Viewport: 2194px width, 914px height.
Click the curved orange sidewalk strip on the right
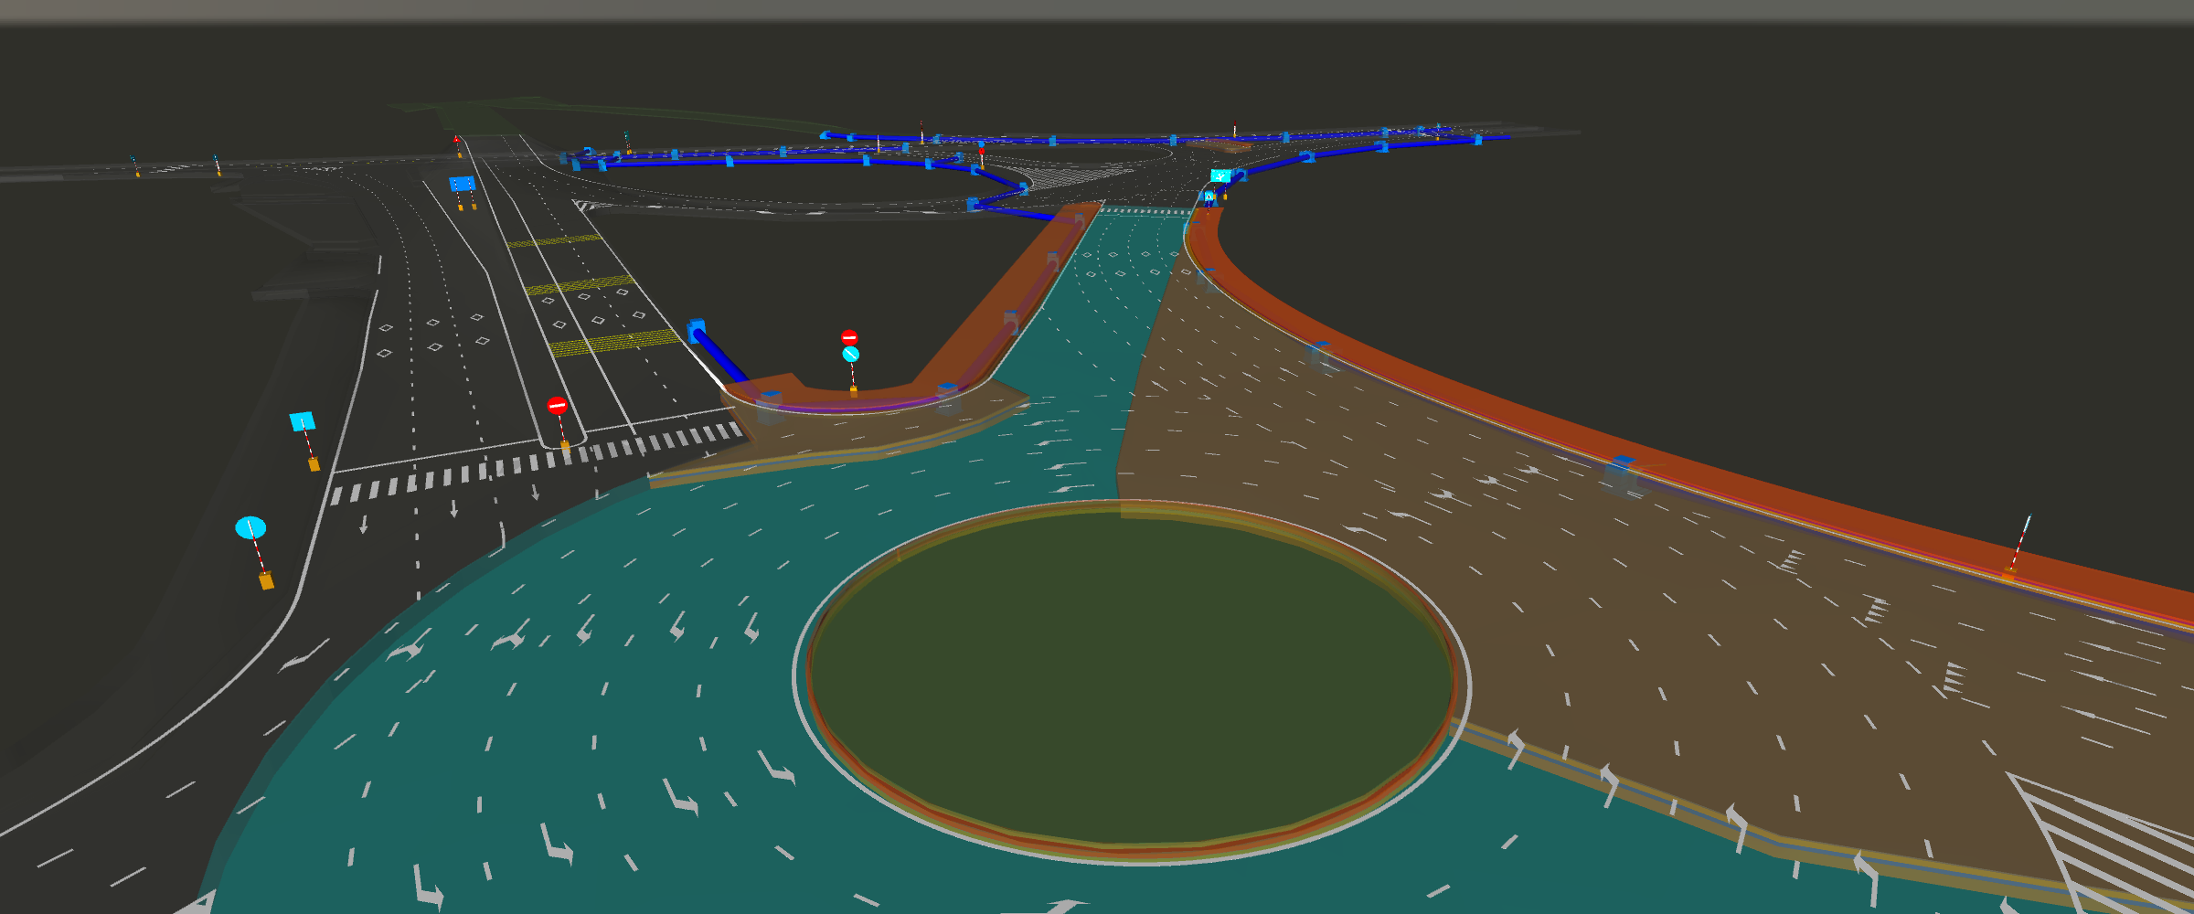pyautogui.click(x=1463, y=388)
